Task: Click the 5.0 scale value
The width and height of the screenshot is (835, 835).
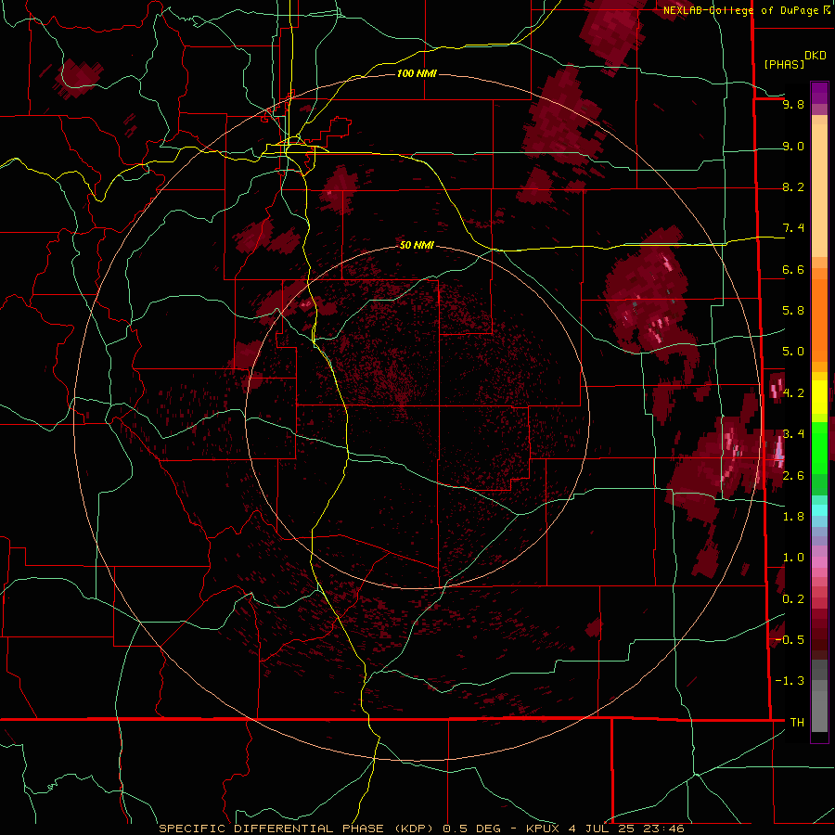Action: (793, 352)
